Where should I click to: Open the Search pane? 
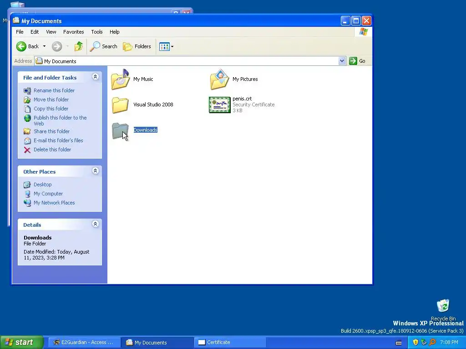click(103, 46)
